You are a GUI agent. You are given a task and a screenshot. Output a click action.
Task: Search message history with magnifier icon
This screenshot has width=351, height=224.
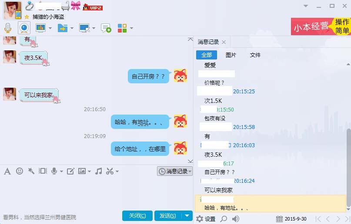tap(224, 219)
